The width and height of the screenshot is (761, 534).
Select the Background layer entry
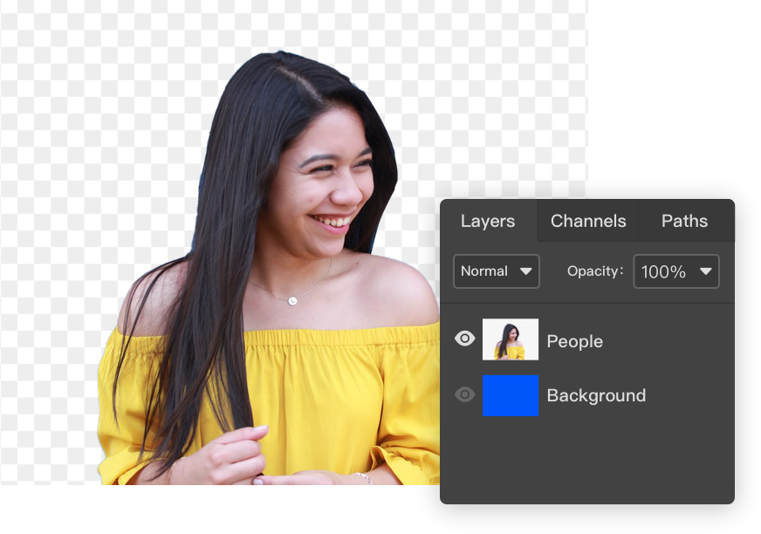596,395
